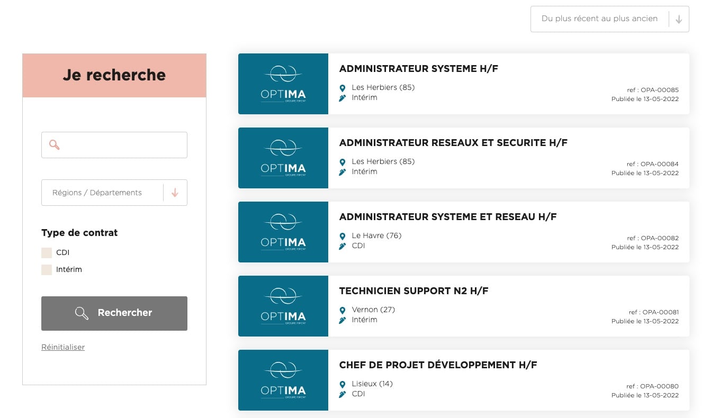The image size is (719, 418).
Task: Click Optima logo on Technicien Support N2 card
Action: (283, 306)
